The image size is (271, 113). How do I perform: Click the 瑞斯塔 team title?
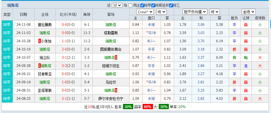coord(13,5)
